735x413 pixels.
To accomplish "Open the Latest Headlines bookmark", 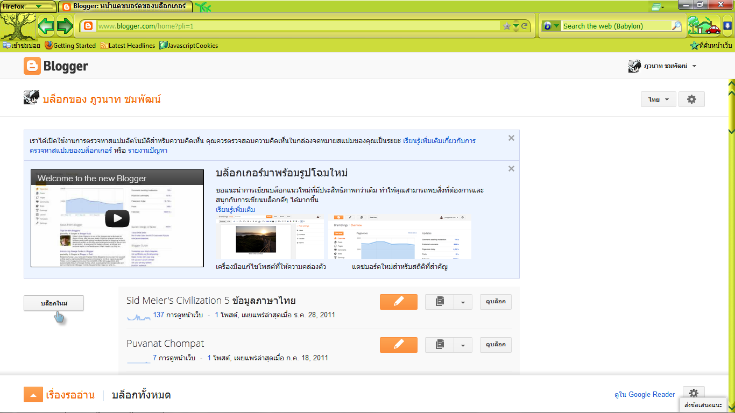I will (x=128, y=46).
